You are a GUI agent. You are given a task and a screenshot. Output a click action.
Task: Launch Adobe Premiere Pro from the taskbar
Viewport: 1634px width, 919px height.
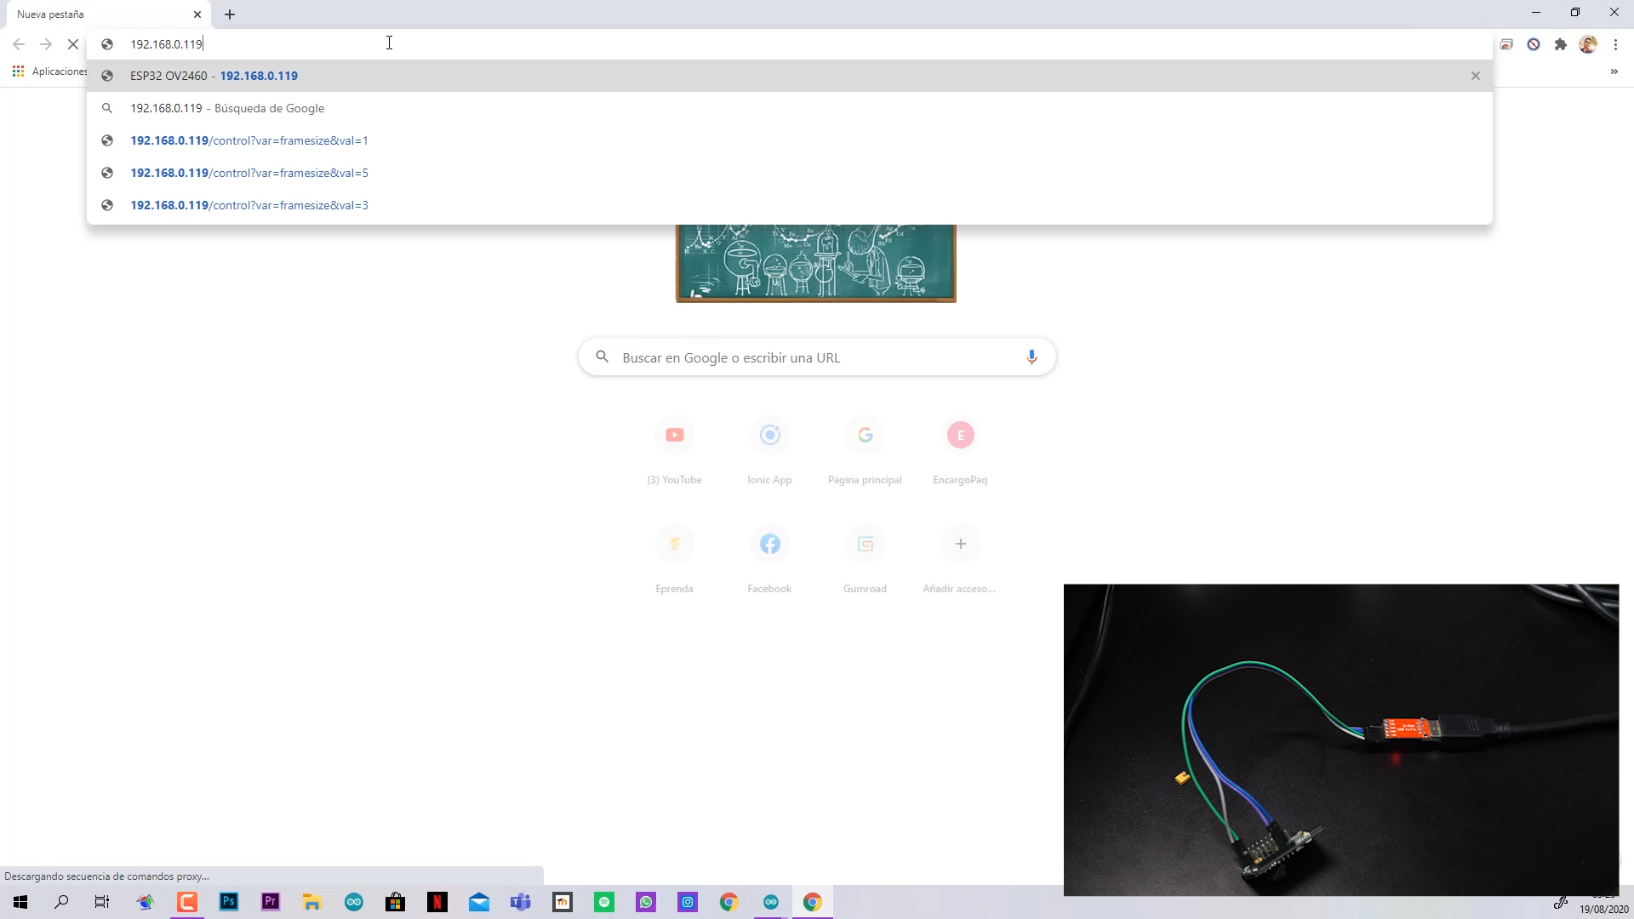point(269,901)
